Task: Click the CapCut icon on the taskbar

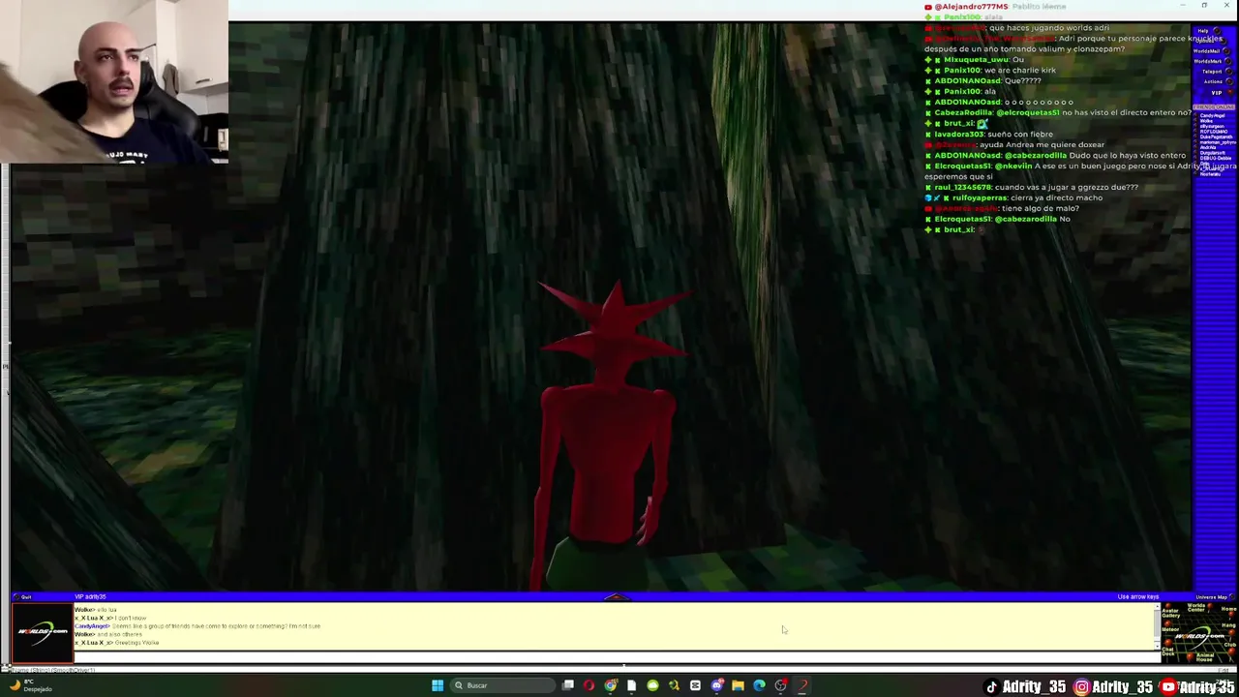Action: [x=695, y=685]
